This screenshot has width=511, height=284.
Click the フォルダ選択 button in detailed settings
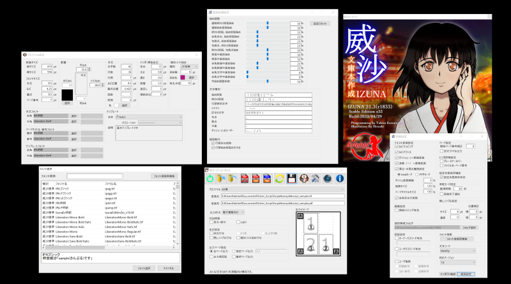(469, 227)
